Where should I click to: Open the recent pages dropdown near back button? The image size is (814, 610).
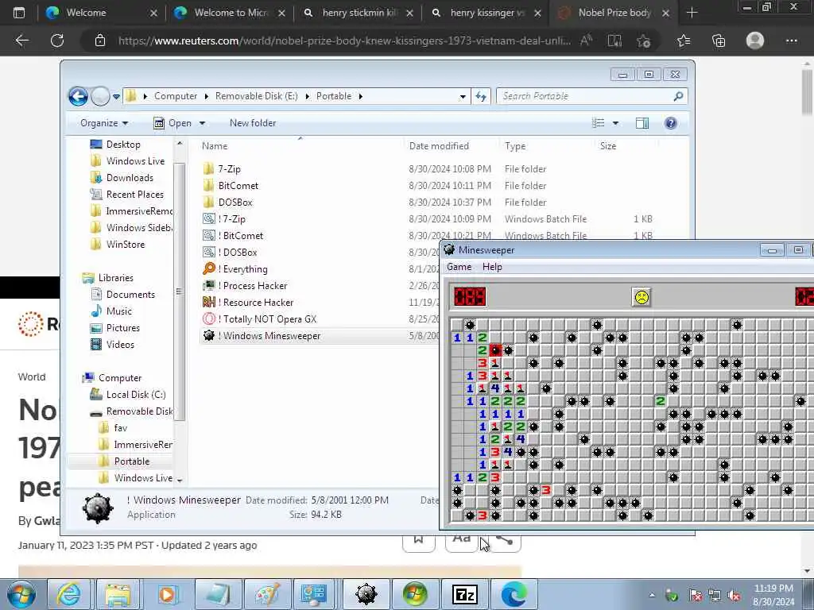pos(116,96)
